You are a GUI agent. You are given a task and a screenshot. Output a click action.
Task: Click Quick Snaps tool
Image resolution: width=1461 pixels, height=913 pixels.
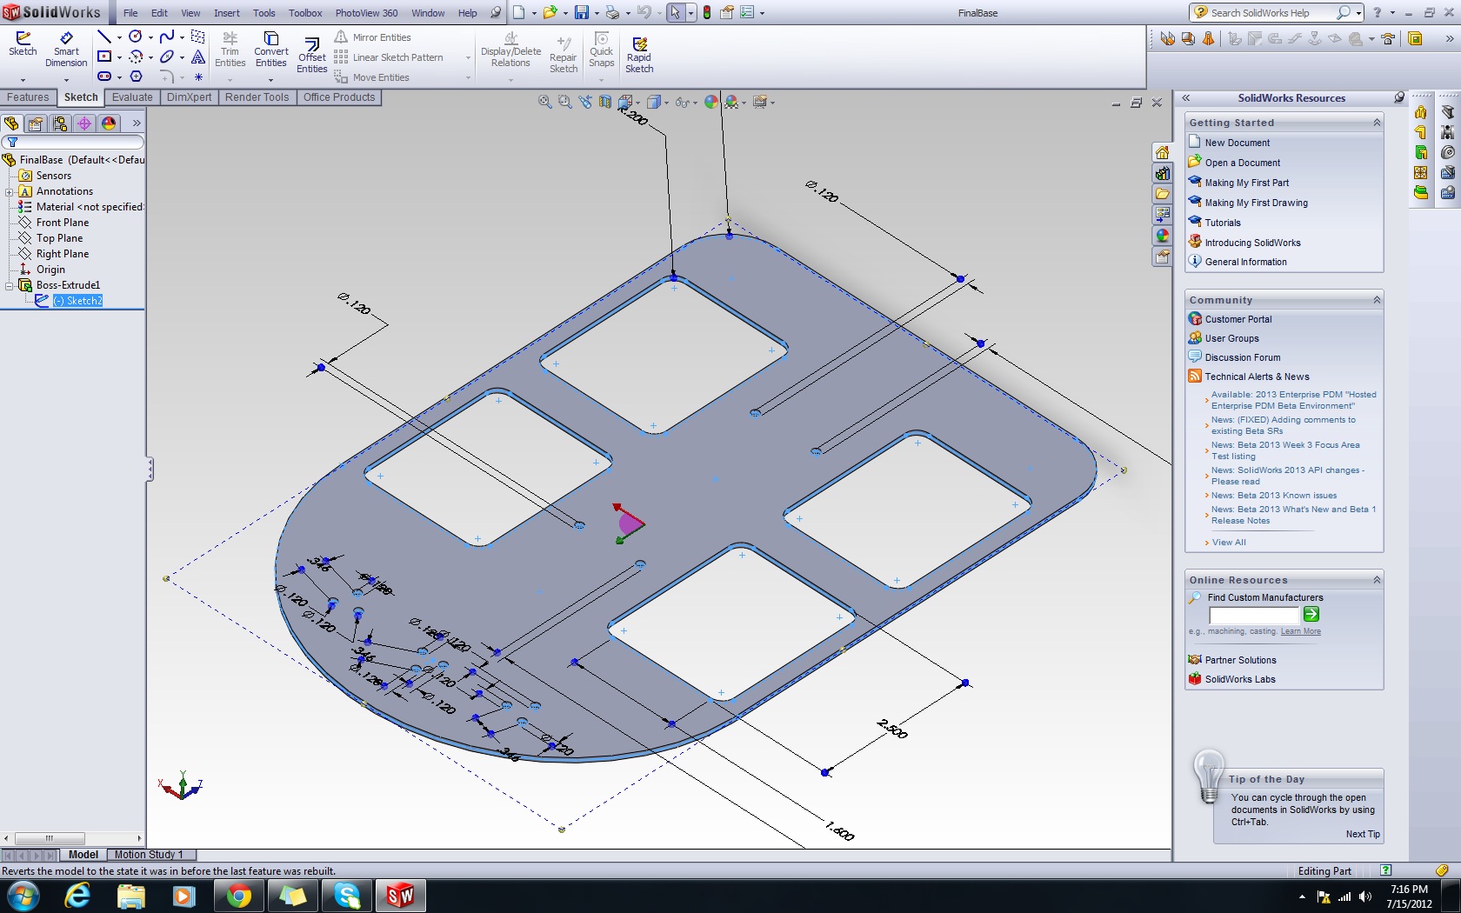(601, 50)
